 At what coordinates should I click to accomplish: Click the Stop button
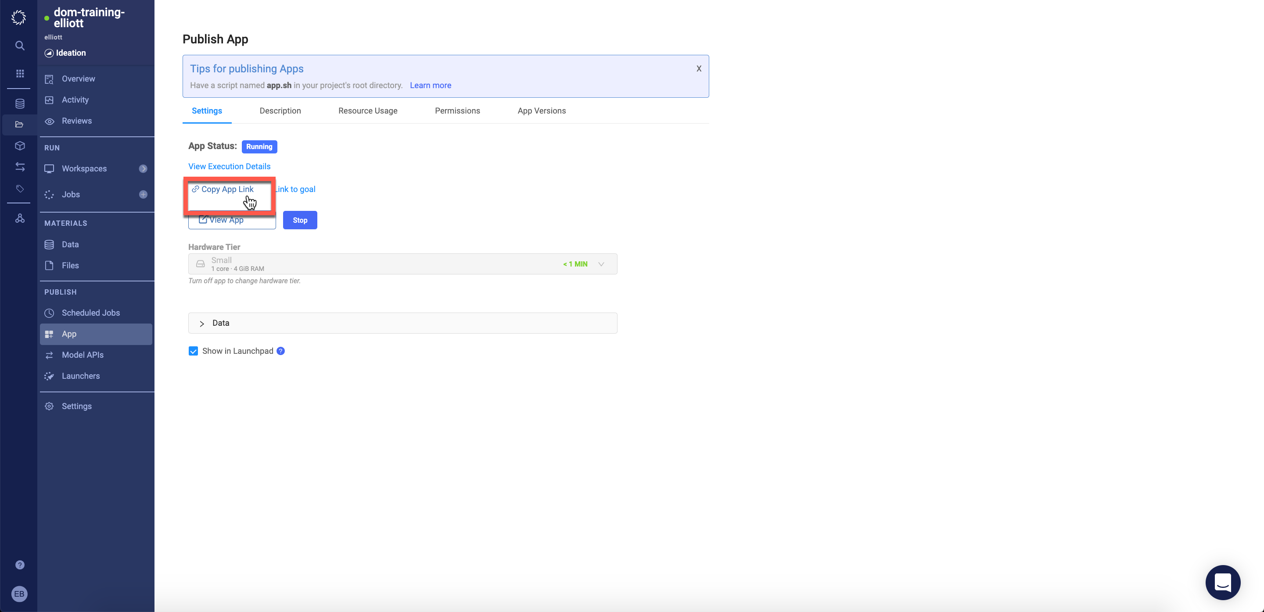point(300,220)
